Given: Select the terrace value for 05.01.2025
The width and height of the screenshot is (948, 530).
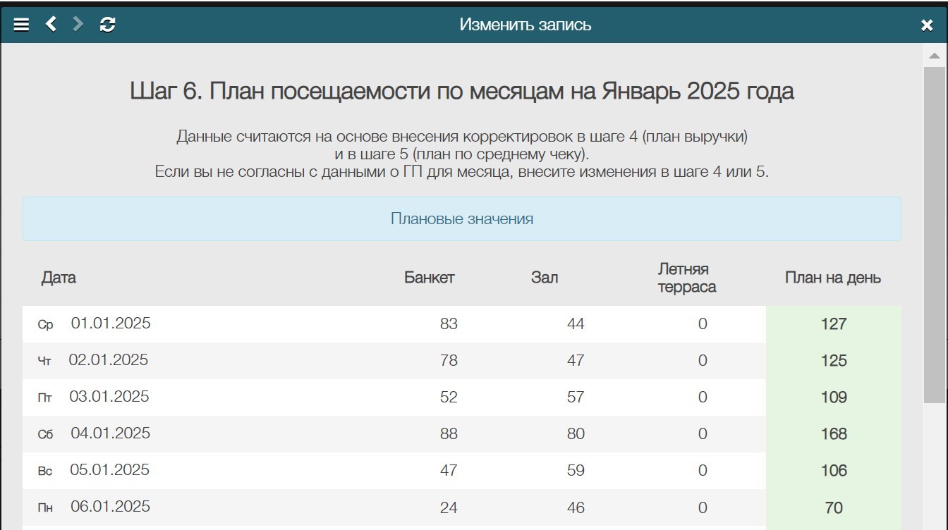Looking at the screenshot, I should [x=700, y=469].
